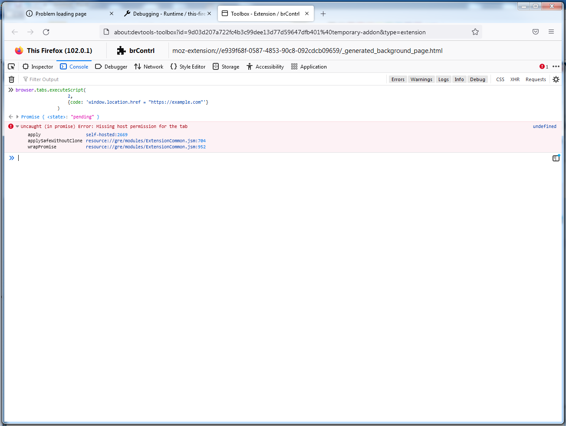Image resolution: width=566 pixels, height=426 pixels.
Task: Expand the Promise pending object
Action: pos(17,117)
